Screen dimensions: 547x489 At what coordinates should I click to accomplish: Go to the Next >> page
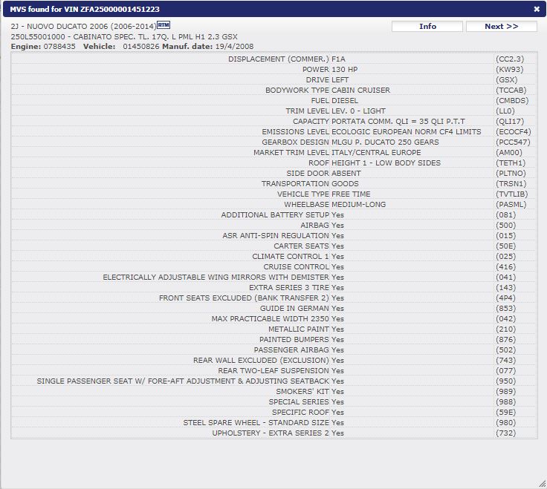(501, 27)
